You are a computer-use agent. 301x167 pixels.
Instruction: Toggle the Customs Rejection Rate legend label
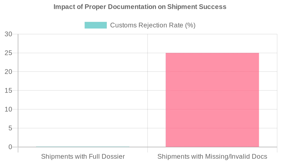[x=153, y=25]
